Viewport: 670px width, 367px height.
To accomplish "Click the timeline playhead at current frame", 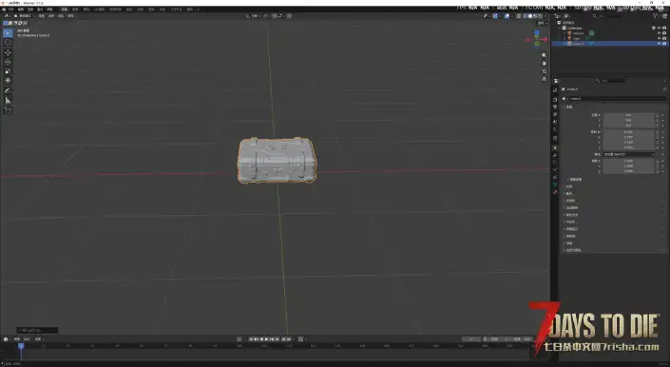I will pos(21,346).
